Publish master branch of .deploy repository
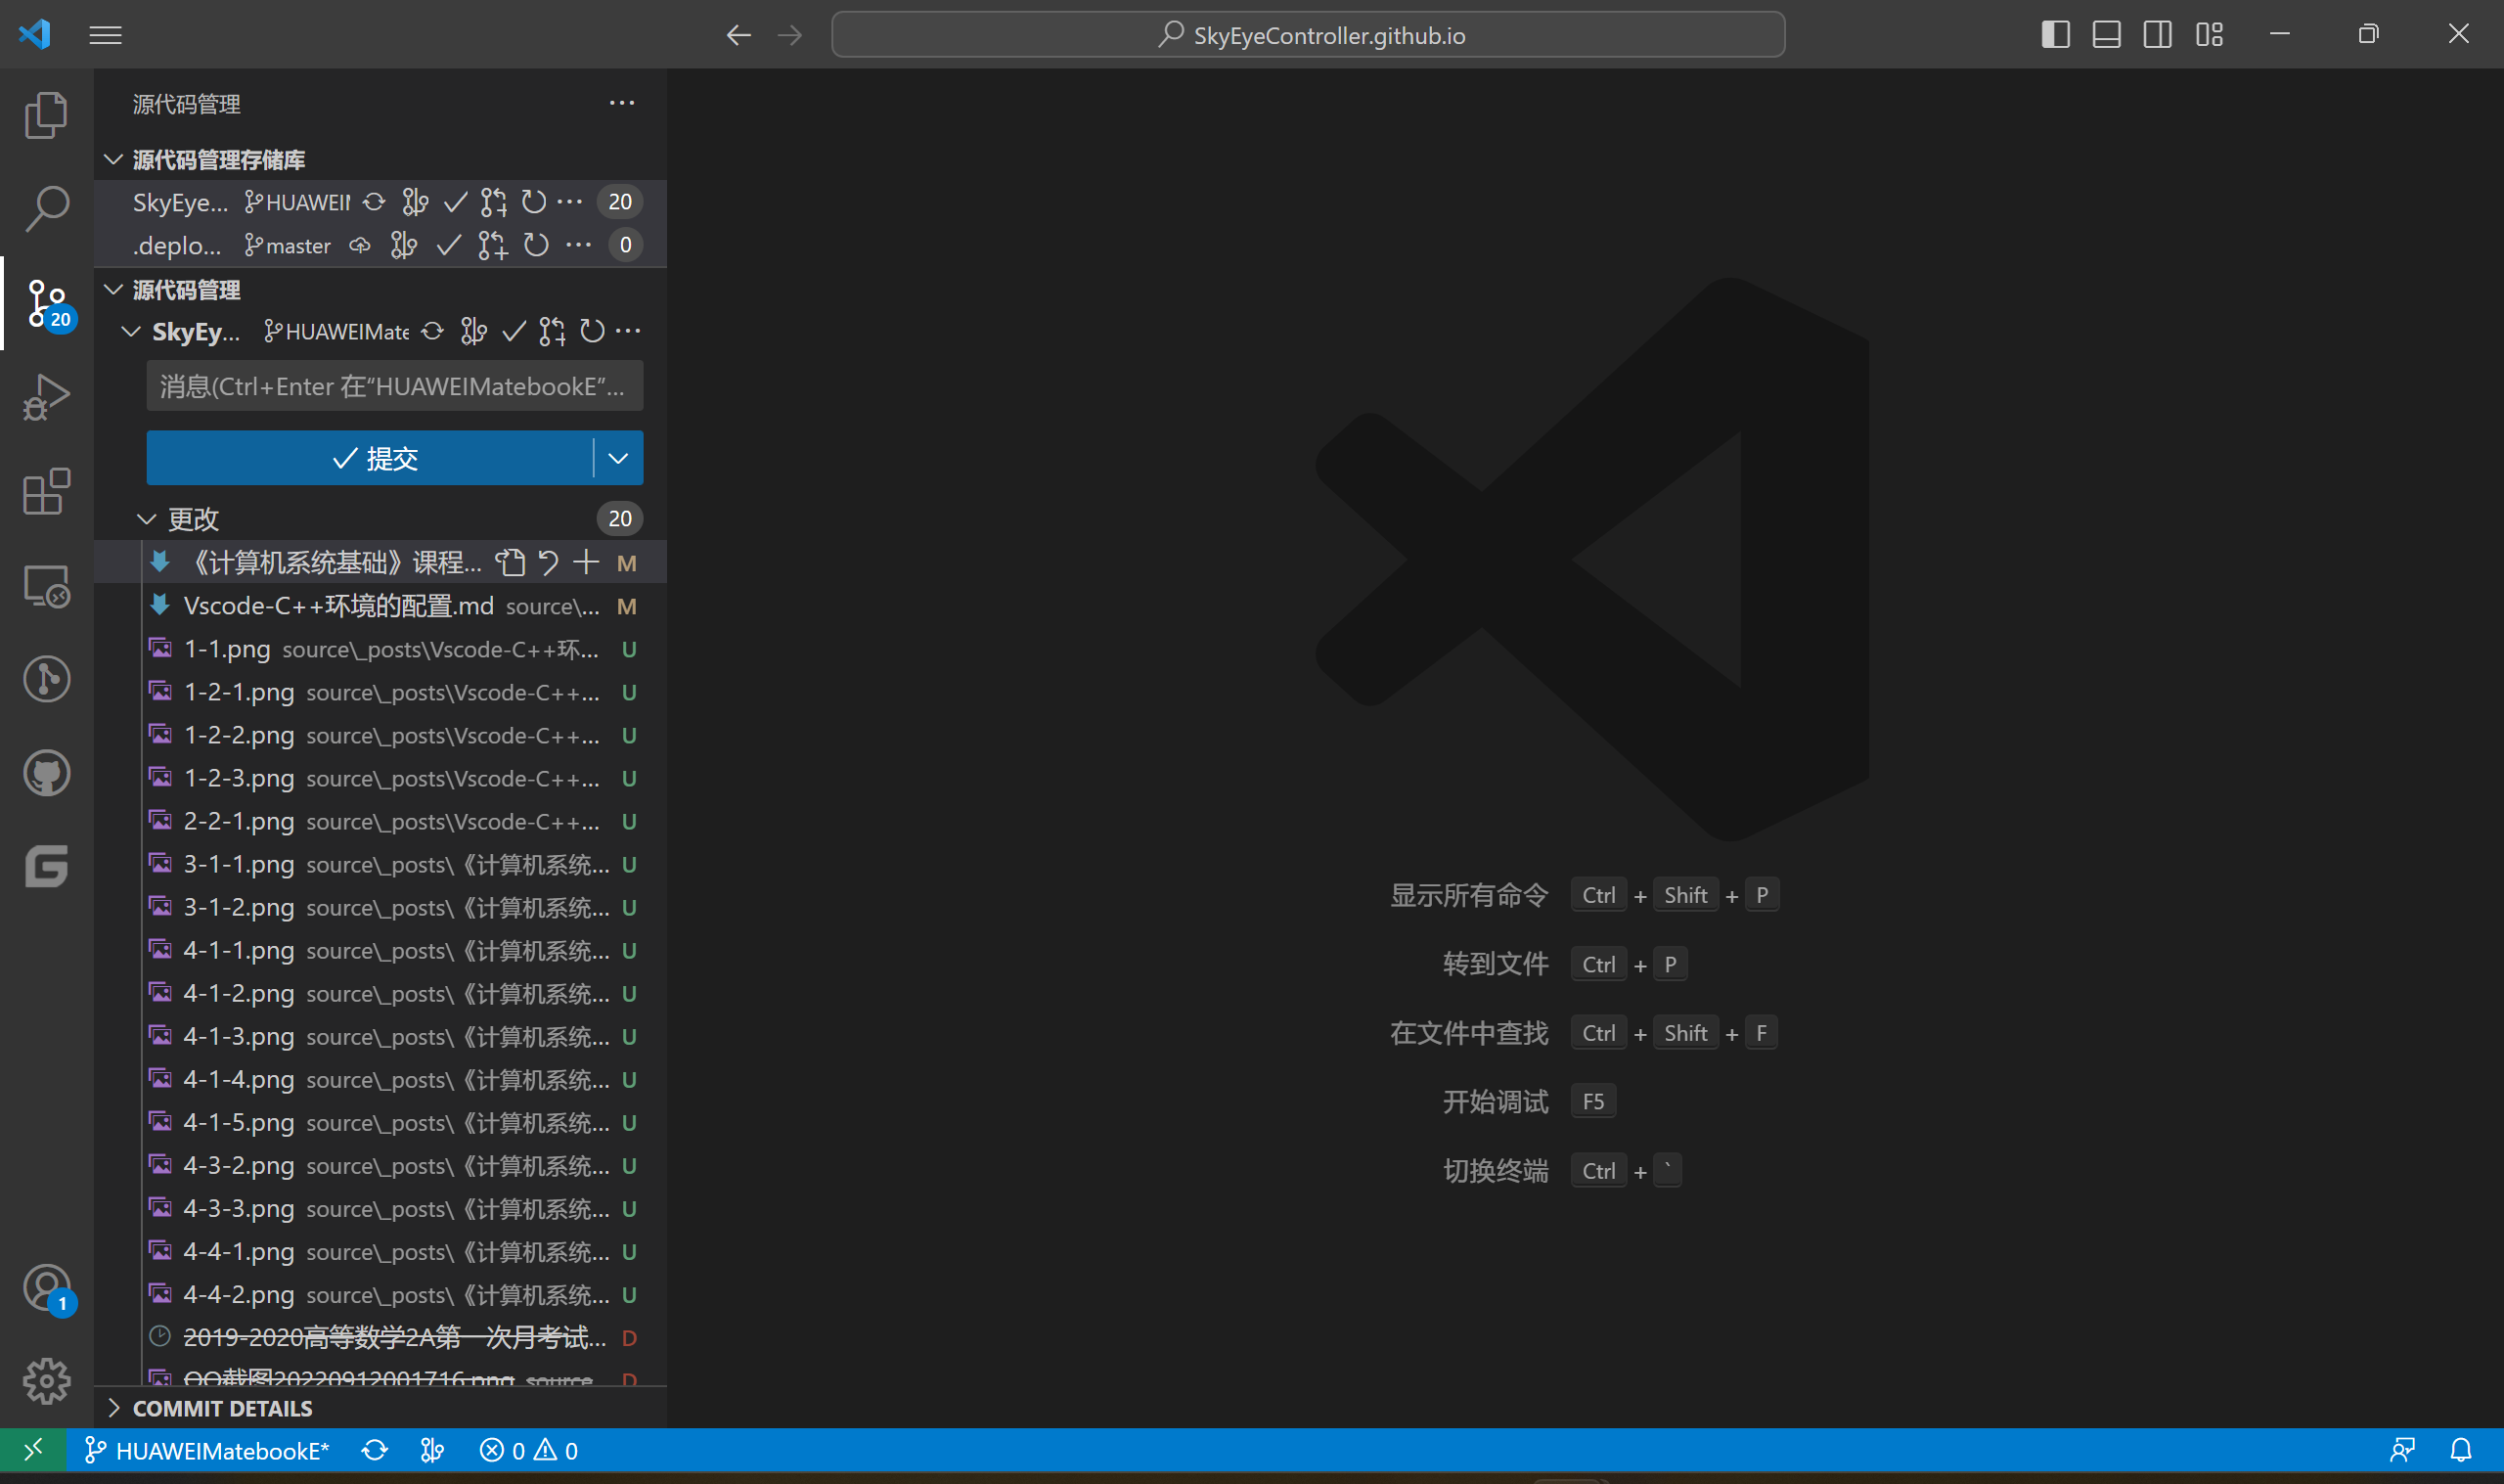The width and height of the screenshot is (2504, 1484). point(360,245)
